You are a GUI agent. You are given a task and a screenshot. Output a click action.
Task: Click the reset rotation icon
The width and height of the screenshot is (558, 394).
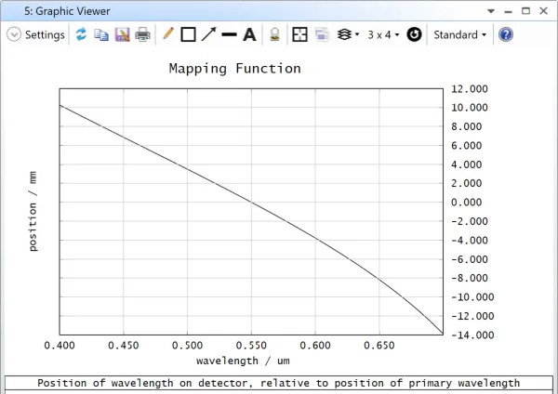point(415,34)
